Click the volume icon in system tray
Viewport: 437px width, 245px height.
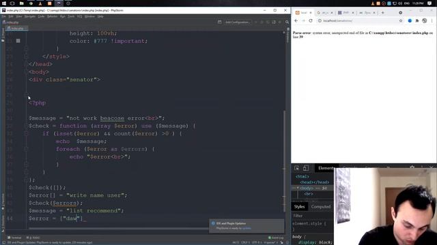pyautogui.click(x=400, y=3)
